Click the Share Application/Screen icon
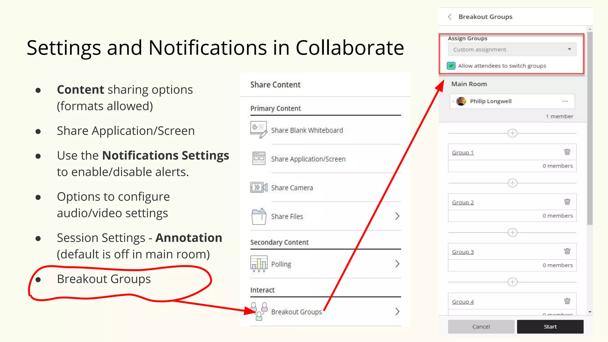The image size is (608, 342). tap(259, 158)
